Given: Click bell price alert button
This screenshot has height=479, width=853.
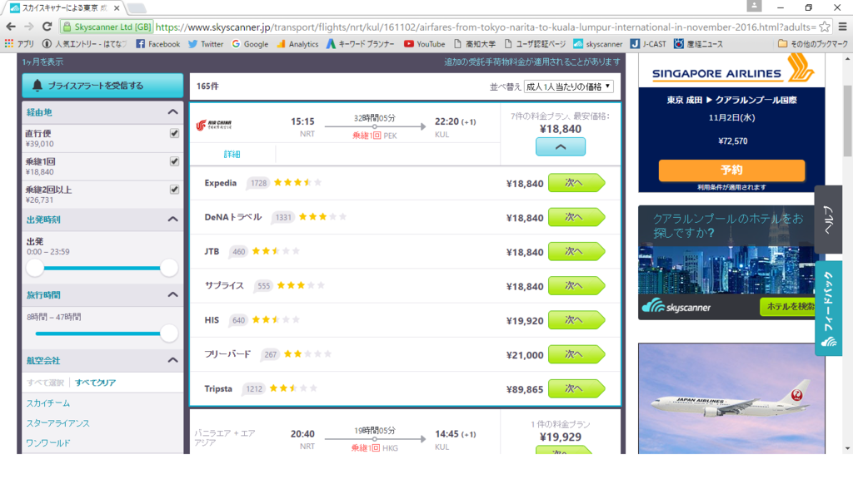Looking at the screenshot, I should [x=102, y=86].
